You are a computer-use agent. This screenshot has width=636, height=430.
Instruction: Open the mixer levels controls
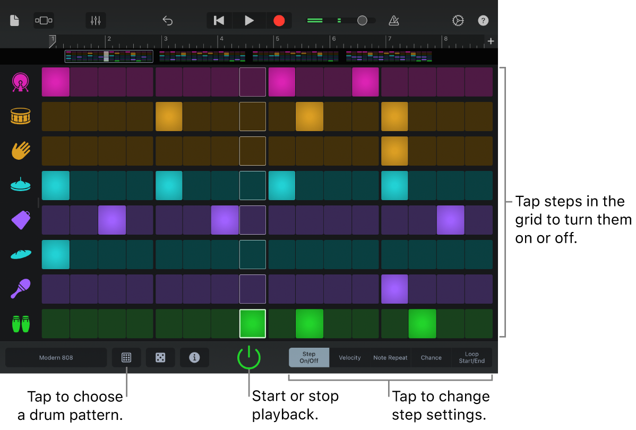(96, 20)
